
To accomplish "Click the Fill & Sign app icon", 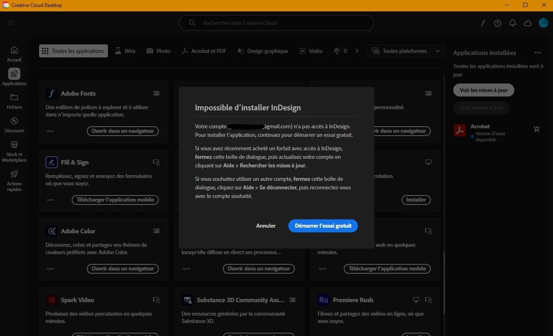I will pyautogui.click(x=52, y=162).
